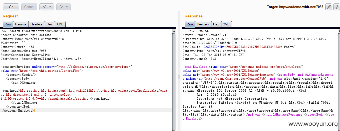Open the forward history dropdown arrow
340x131 pixels.
click(68, 7)
